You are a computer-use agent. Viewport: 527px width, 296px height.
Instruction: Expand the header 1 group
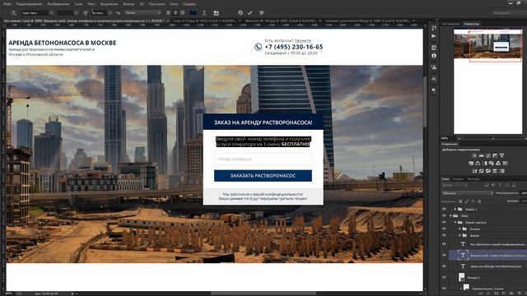tap(455, 209)
